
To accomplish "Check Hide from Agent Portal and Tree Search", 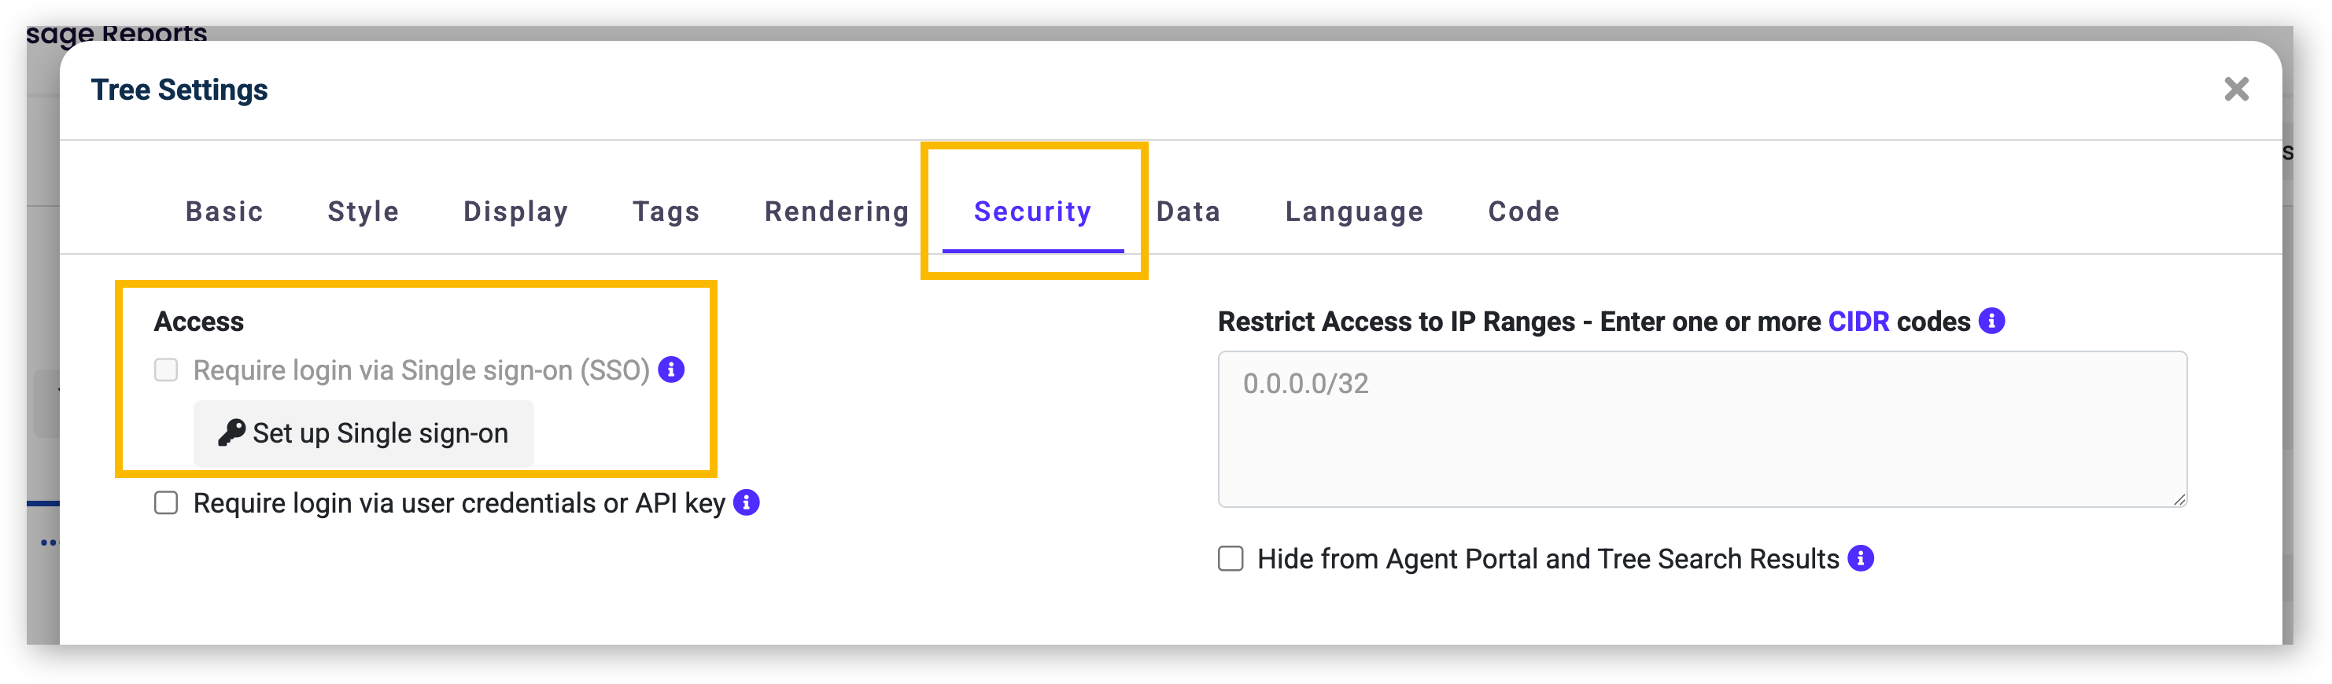I will [1231, 558].
